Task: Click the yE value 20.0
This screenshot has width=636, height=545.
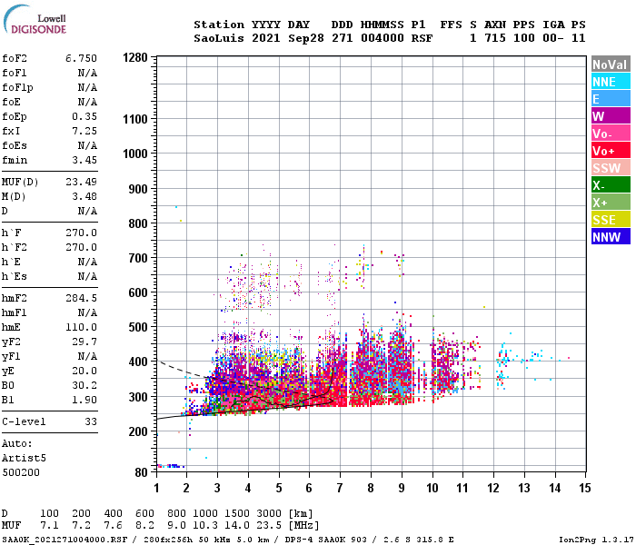Action: point(84,371)
